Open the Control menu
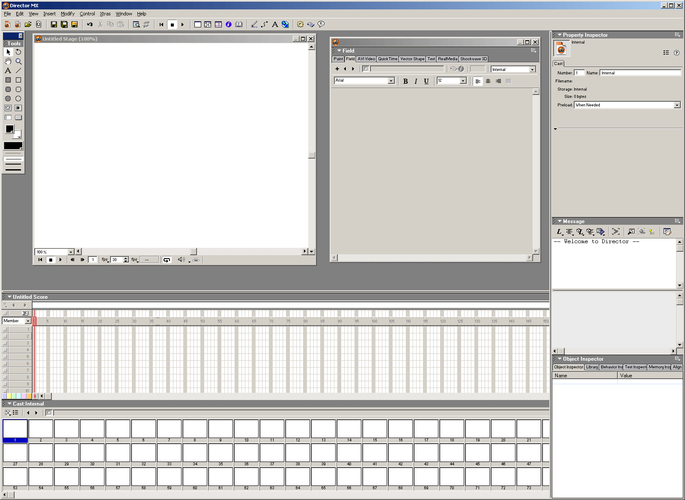This screenshot has height=500, width=685. tap(87, 14)
